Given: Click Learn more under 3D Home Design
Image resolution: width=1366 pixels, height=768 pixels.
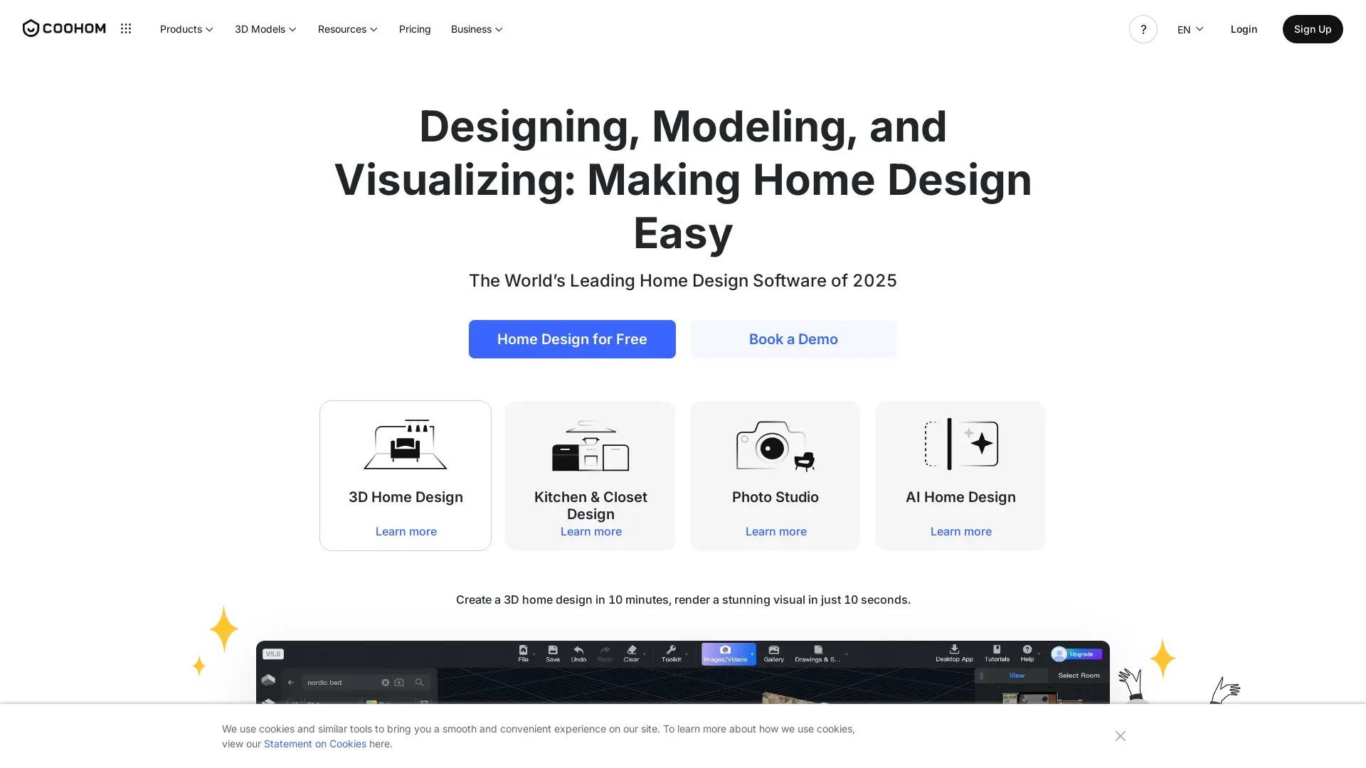Looking at the screenshot, I should coord(406,531).
